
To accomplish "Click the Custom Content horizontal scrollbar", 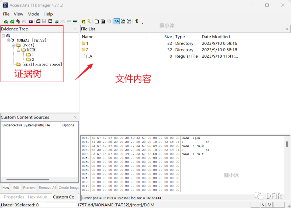I will click(28, 179).
